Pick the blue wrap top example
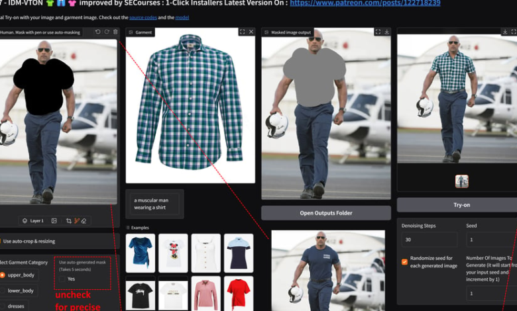 [141, 253]
